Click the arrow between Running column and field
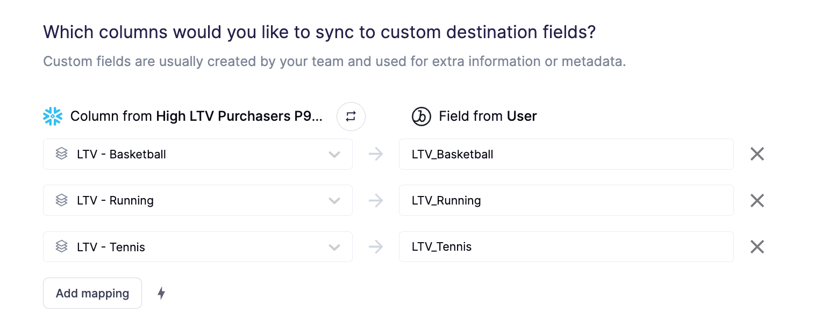 (376, 200)
